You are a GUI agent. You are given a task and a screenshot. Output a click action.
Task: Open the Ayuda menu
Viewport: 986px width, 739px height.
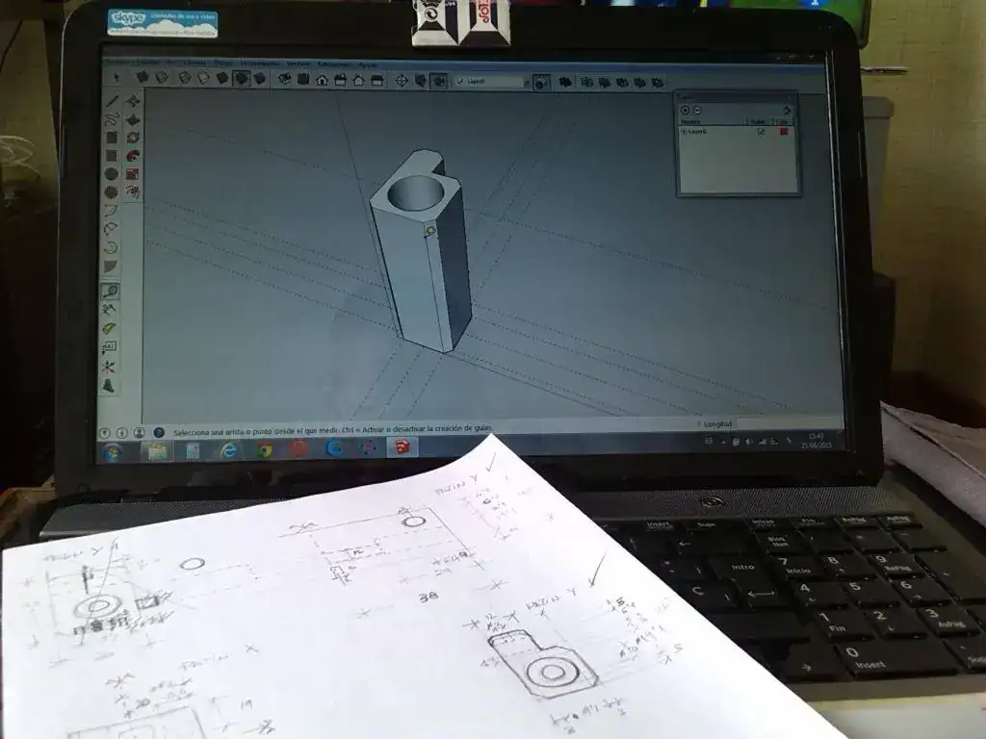pos(368,64)
